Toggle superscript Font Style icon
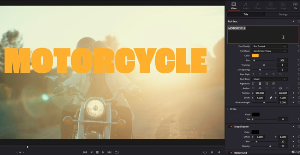 [274, 74]
